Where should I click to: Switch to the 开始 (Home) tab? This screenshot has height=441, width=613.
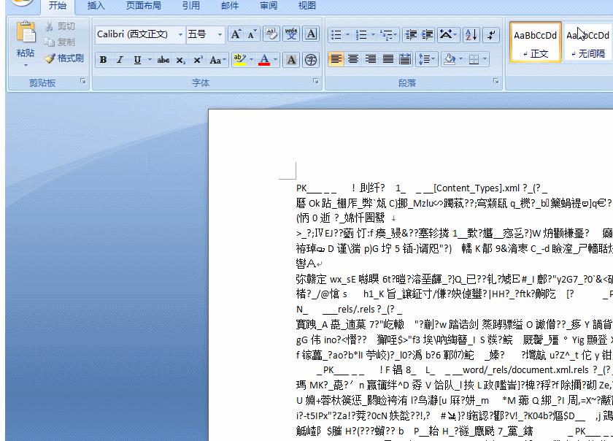coord(58,6)
